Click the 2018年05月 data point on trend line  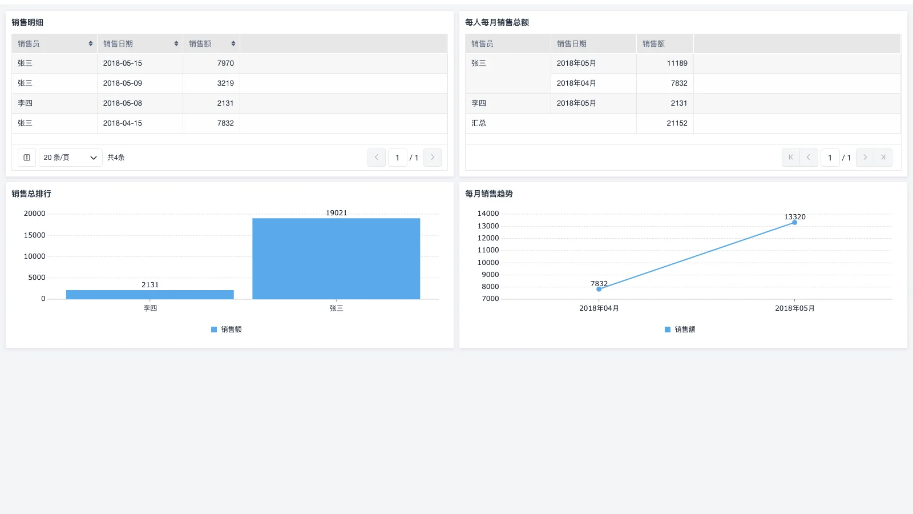coord(794,223)
